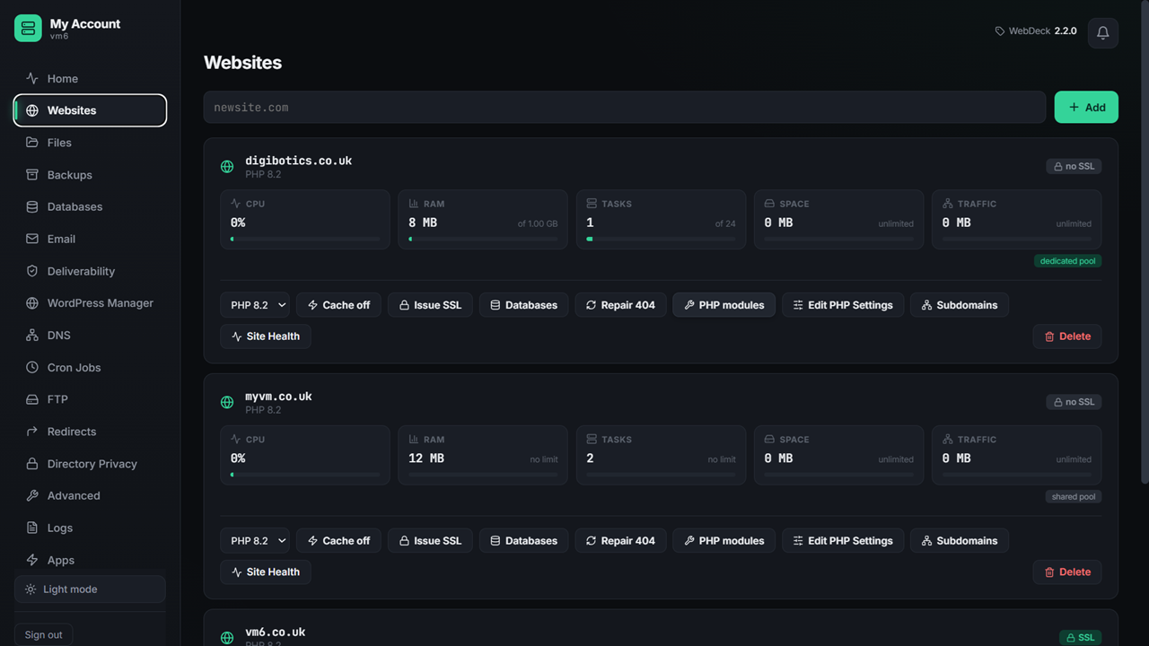Screen dimensions: 1149x646
Task: Open PHP 8.2 version dropdown for digibotics.co.uk
Action: [x=255, y=305]
